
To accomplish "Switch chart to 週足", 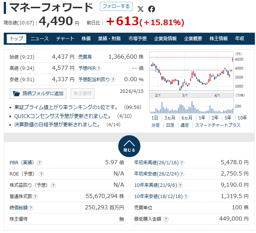I will click(184, 125).
